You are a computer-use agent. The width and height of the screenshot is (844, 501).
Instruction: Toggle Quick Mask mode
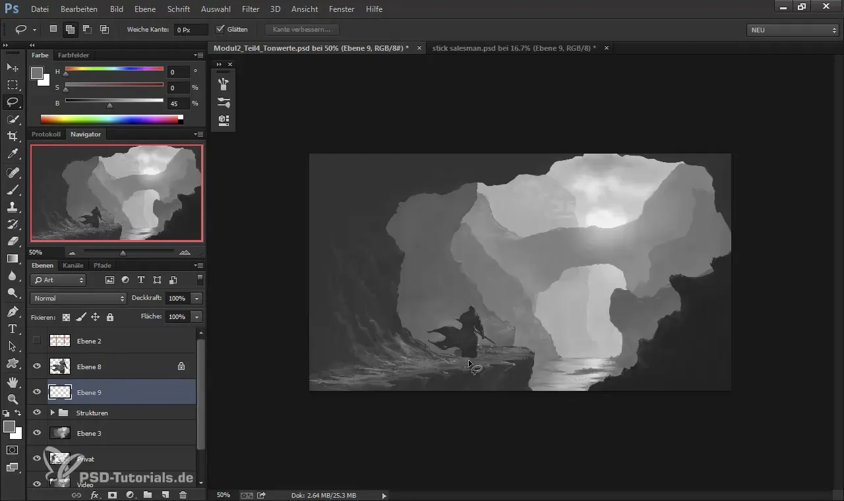click(x=12, y=450)
